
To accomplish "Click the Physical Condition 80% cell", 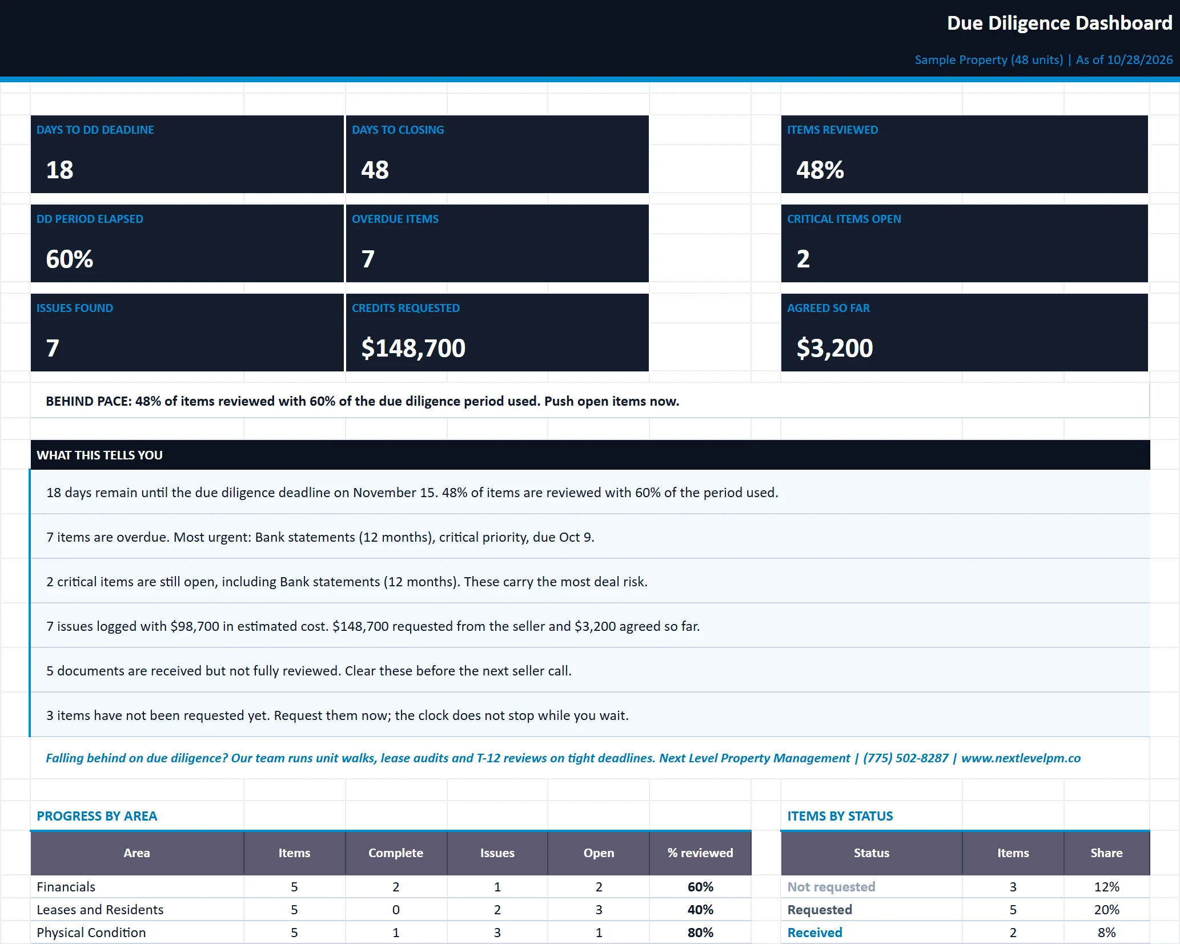I will point(700,933).
